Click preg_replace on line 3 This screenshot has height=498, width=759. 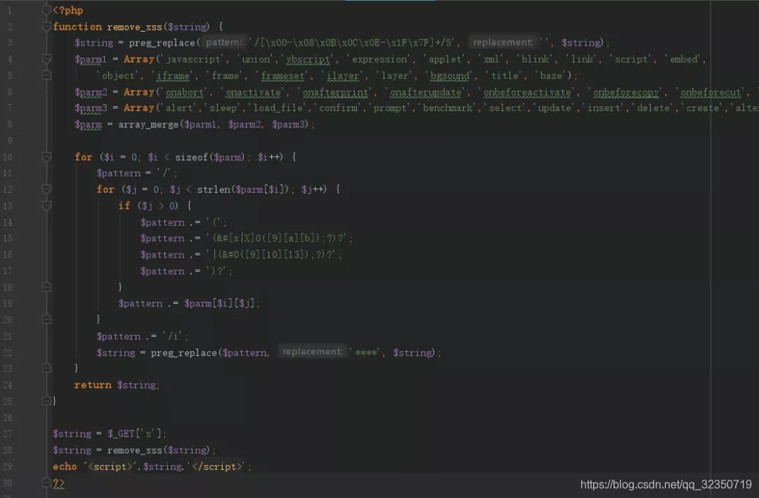coord(162,43)
